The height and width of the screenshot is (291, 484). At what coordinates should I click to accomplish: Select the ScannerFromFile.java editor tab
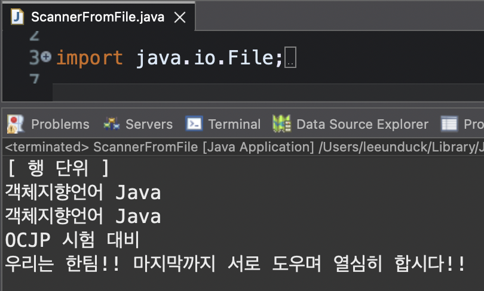click(98, 17)
